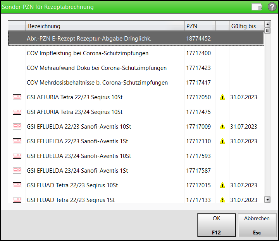This screenshot has height=241, width=279.
Task: Click warning triangle for EFLUELDA 22/23 1St
Action: (x=222, y=141)
